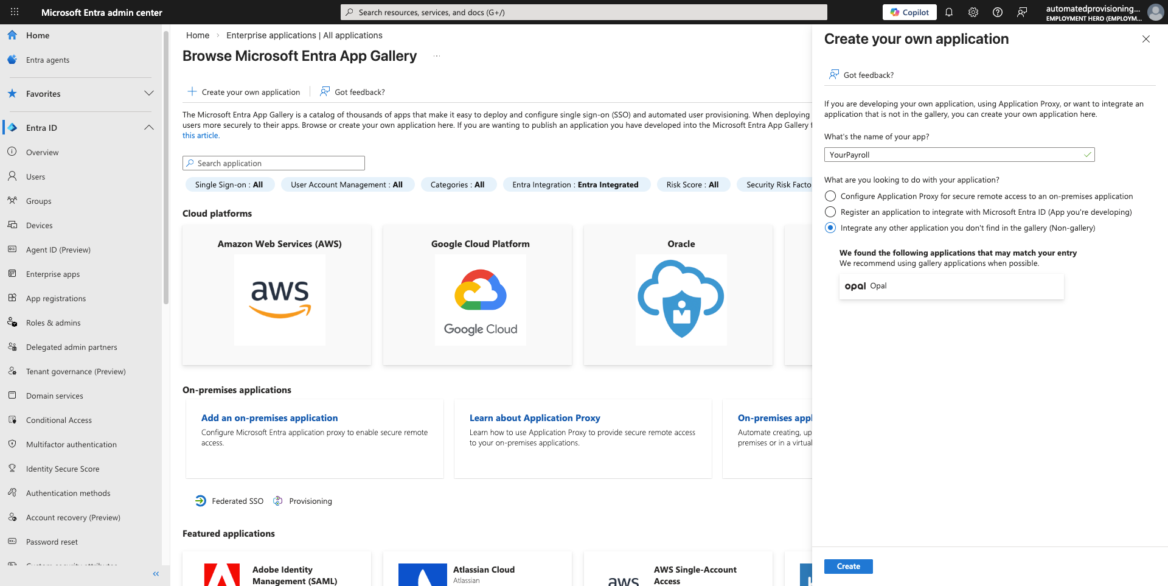Click the Home icon in sidebar
Viewport: 1168px width, 586px height.
point(12,35)
